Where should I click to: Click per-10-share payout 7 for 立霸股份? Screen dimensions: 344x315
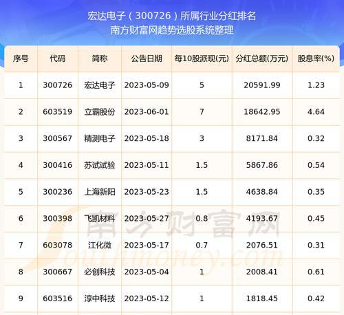(202, 112)
